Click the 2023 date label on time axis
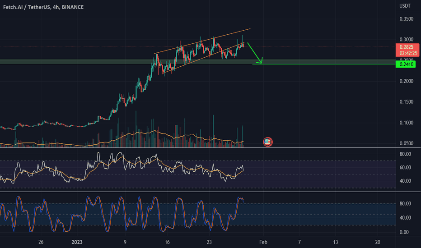 [x=77, y=242]
